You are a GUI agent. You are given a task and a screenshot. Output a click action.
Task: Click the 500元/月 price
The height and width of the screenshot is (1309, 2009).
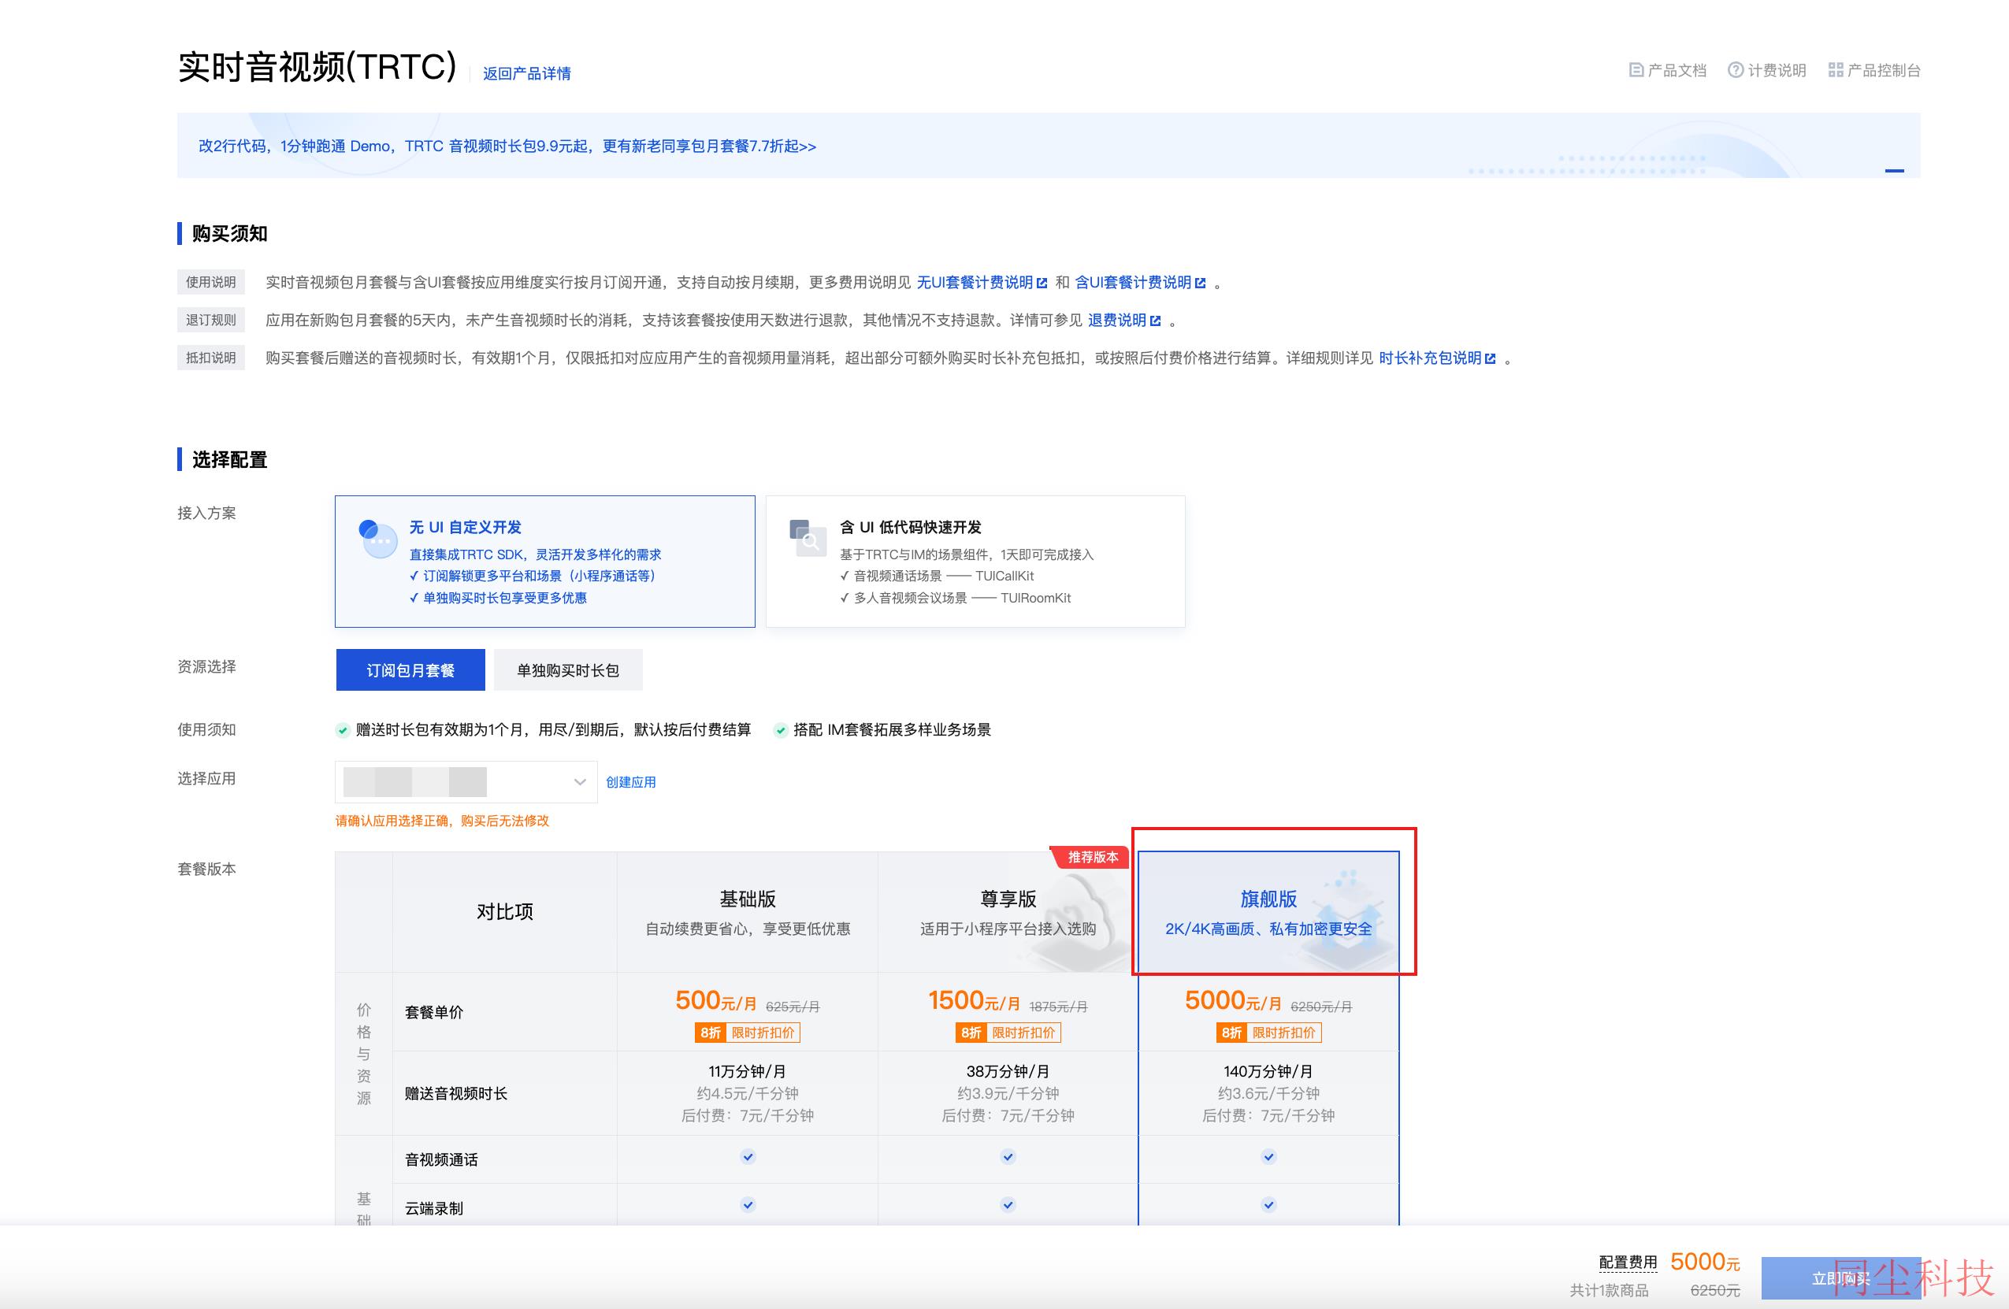point(716,1001)
